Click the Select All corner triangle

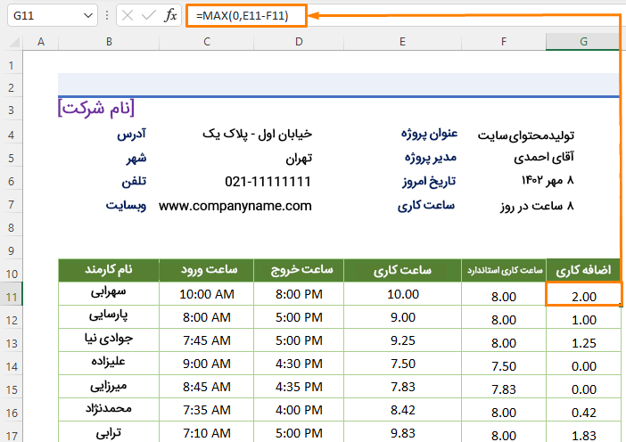pos(12,42)
